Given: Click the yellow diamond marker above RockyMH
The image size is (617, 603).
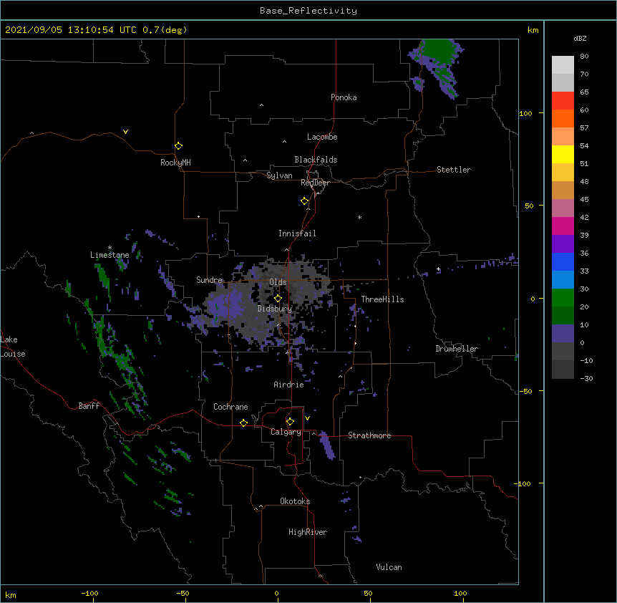Looking at the screenshot, I should click(x=179, y=146).
